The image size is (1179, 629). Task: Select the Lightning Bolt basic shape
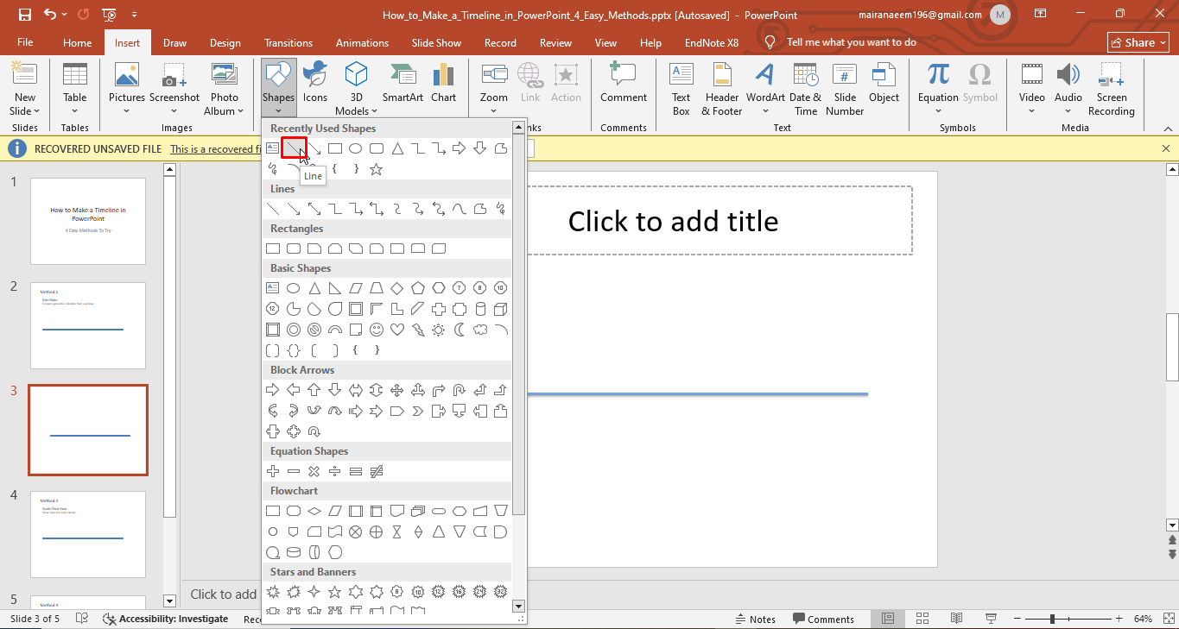[x=418, y=330]
